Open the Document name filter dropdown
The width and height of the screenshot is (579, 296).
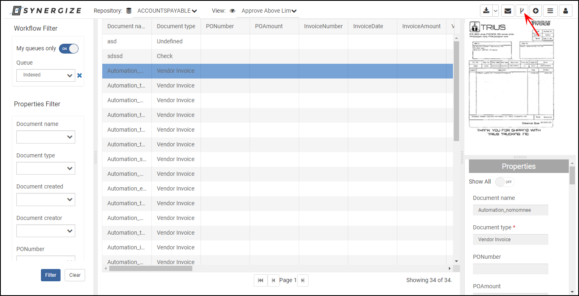click(46, 137)
